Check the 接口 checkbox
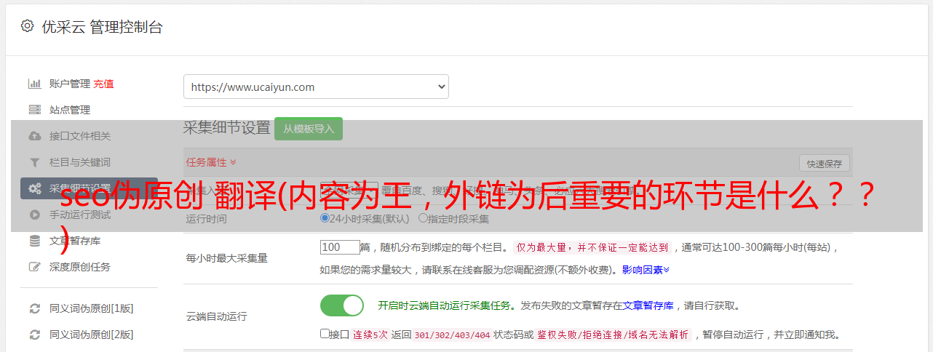The height and width of the screenshot is (352, 933). [325, 335]
